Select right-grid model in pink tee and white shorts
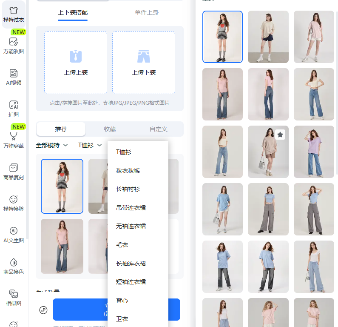The image size is (338, 327). click(314, 37)
